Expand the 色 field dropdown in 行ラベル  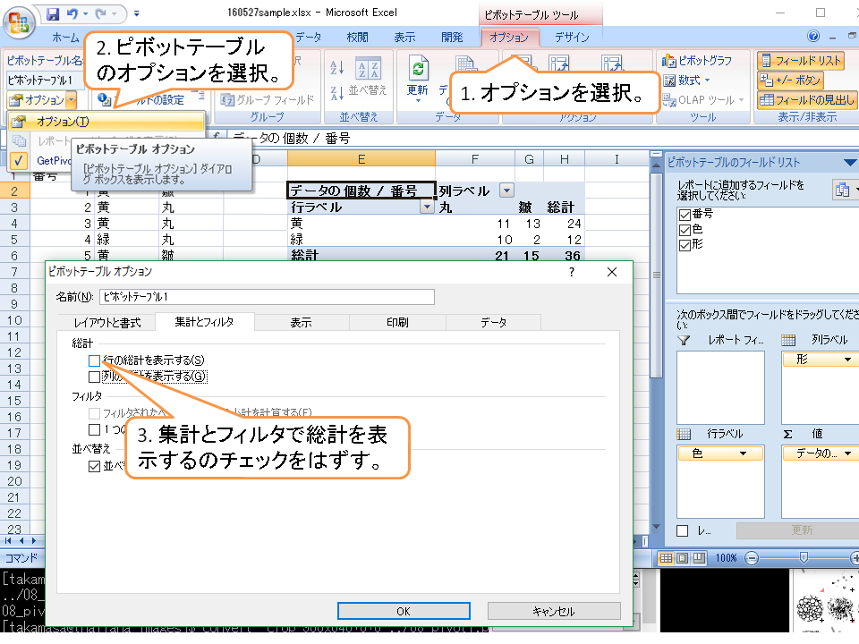(744, 453)
